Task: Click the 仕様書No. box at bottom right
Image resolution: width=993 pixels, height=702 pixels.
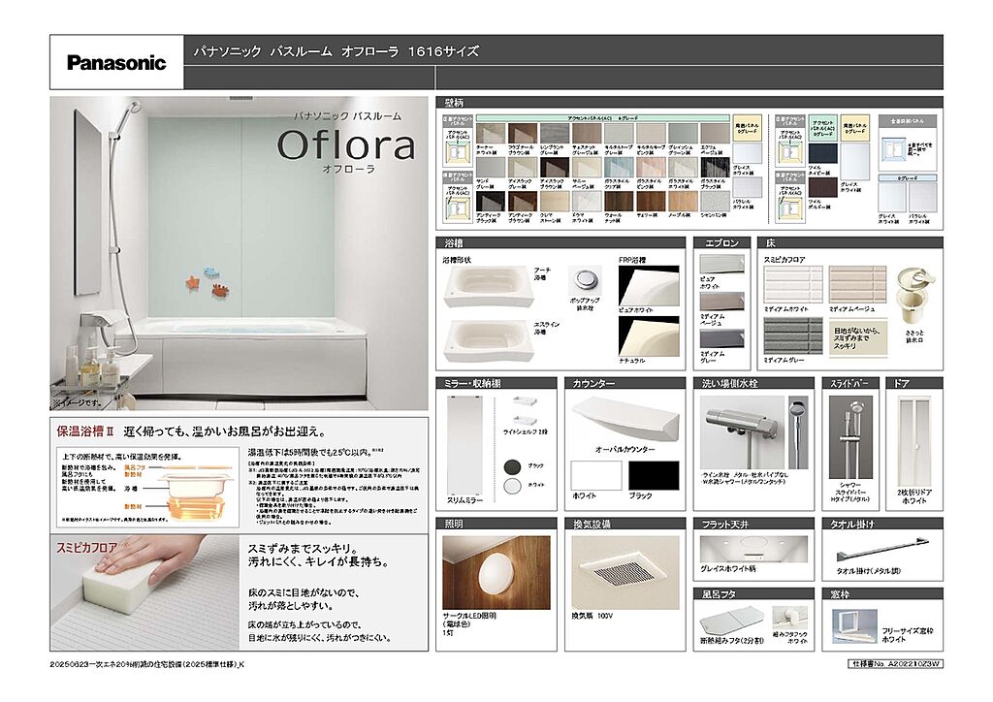Action: 895,664
